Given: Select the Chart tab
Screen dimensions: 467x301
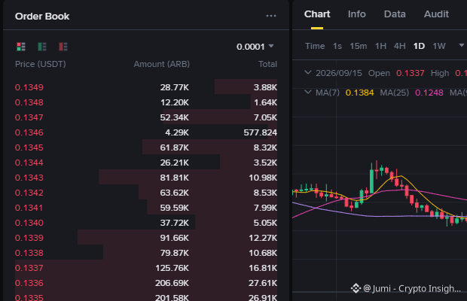Looking at the screenshot, I should point(317,14).
